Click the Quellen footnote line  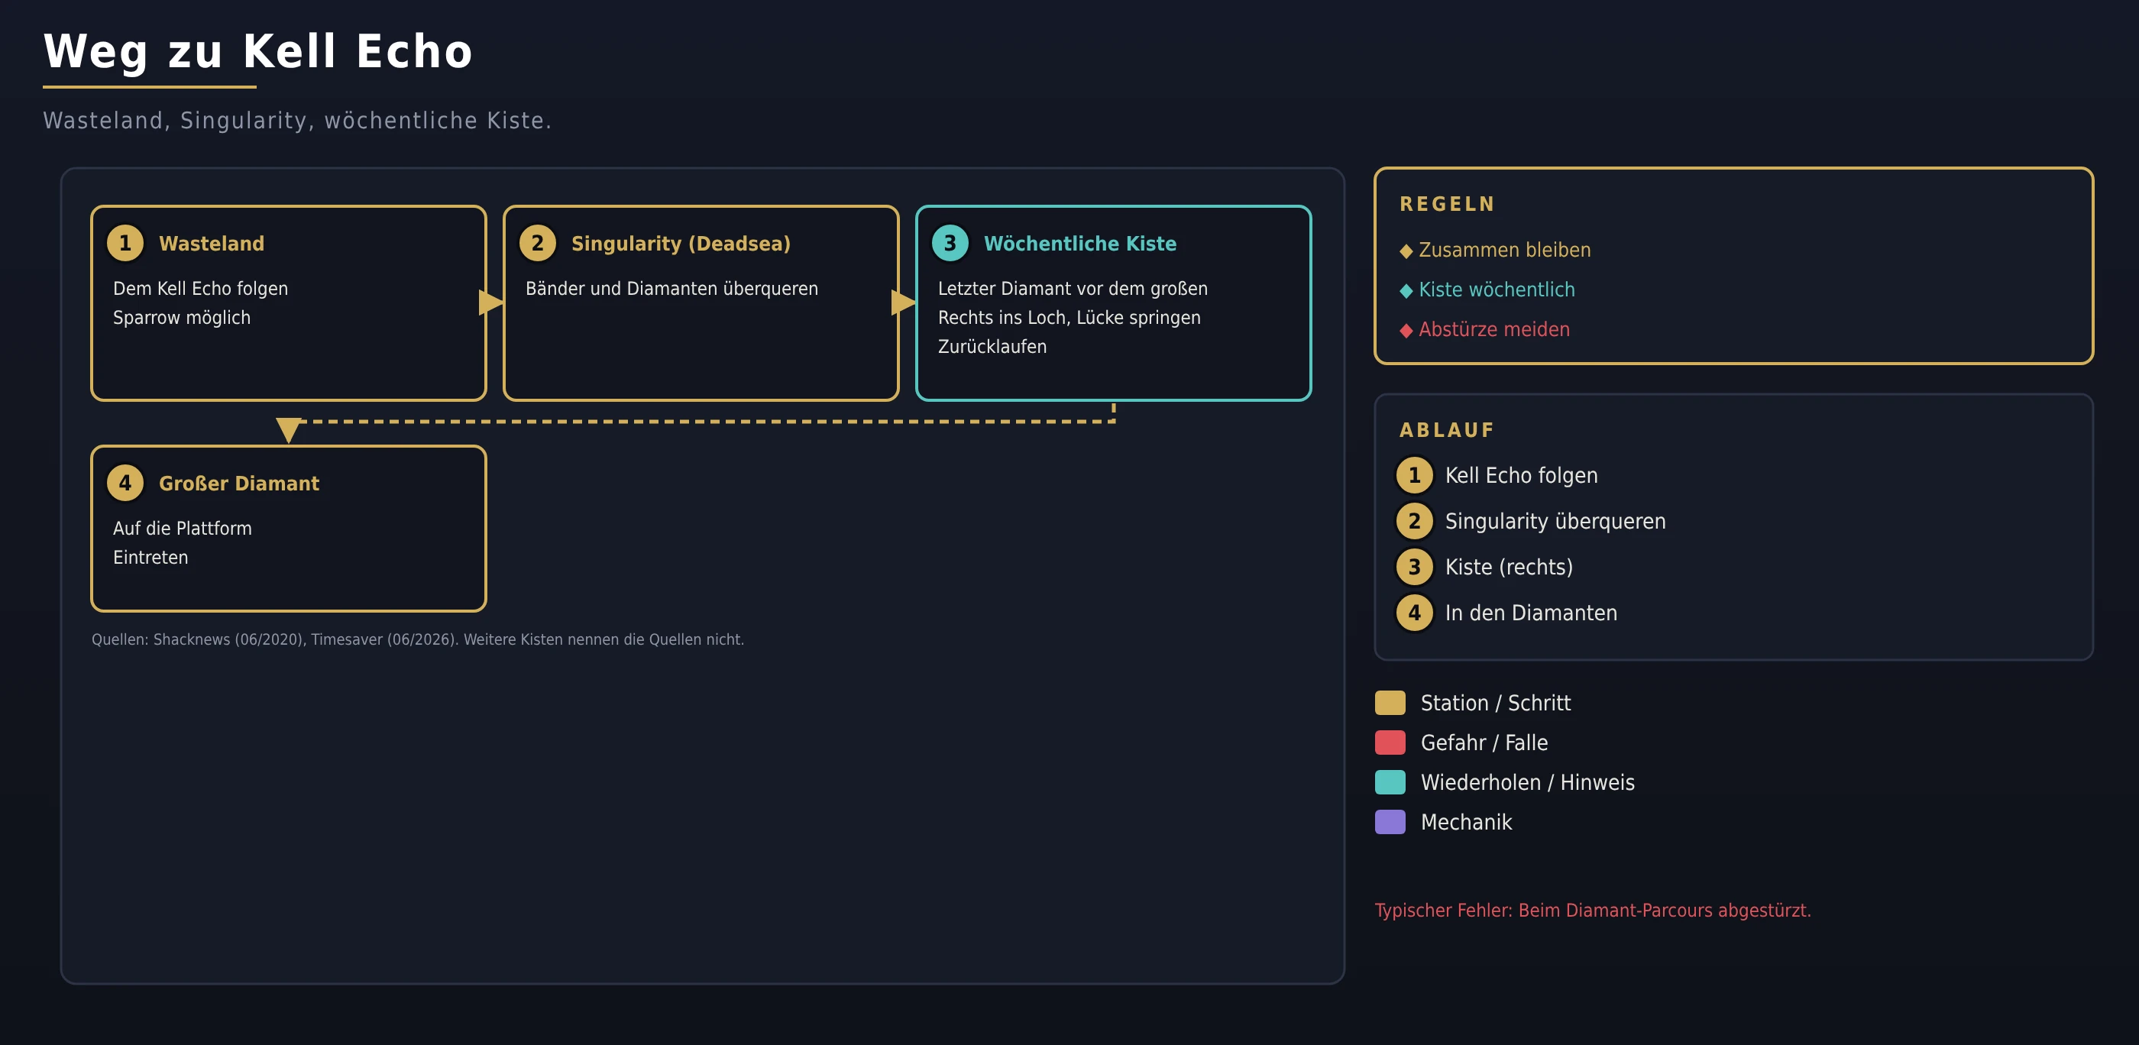coord(418,640)
